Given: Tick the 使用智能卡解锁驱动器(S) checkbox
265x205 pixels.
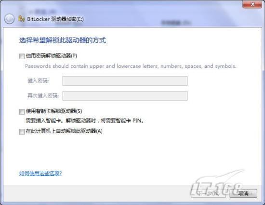Looking at the screenshot, I should coord(22,112).
